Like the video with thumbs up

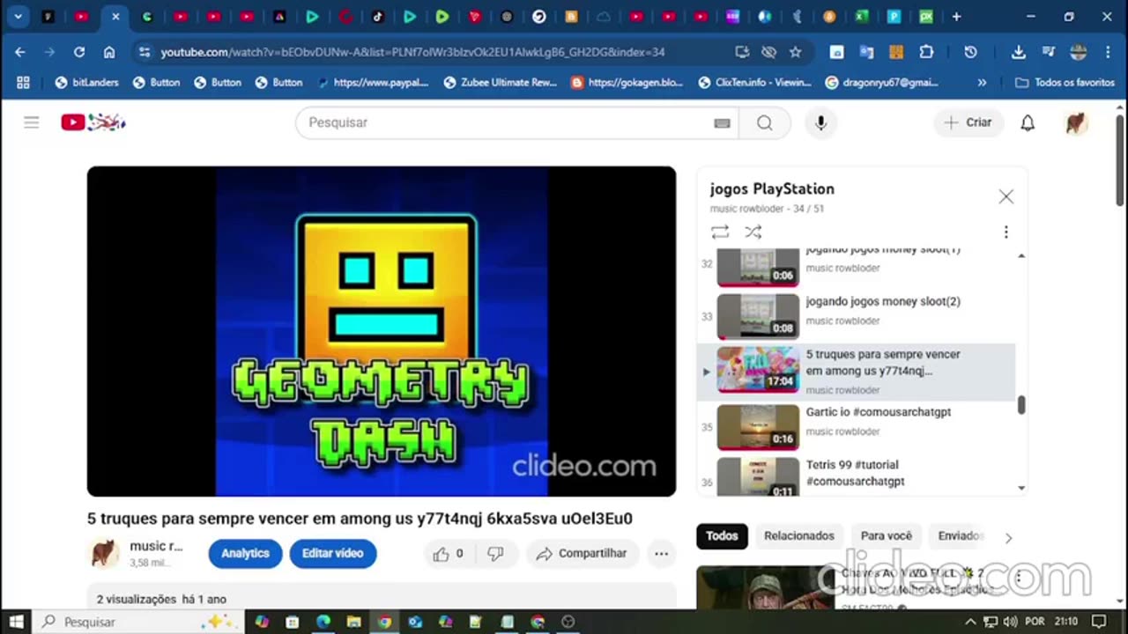[x=449, y=554]
